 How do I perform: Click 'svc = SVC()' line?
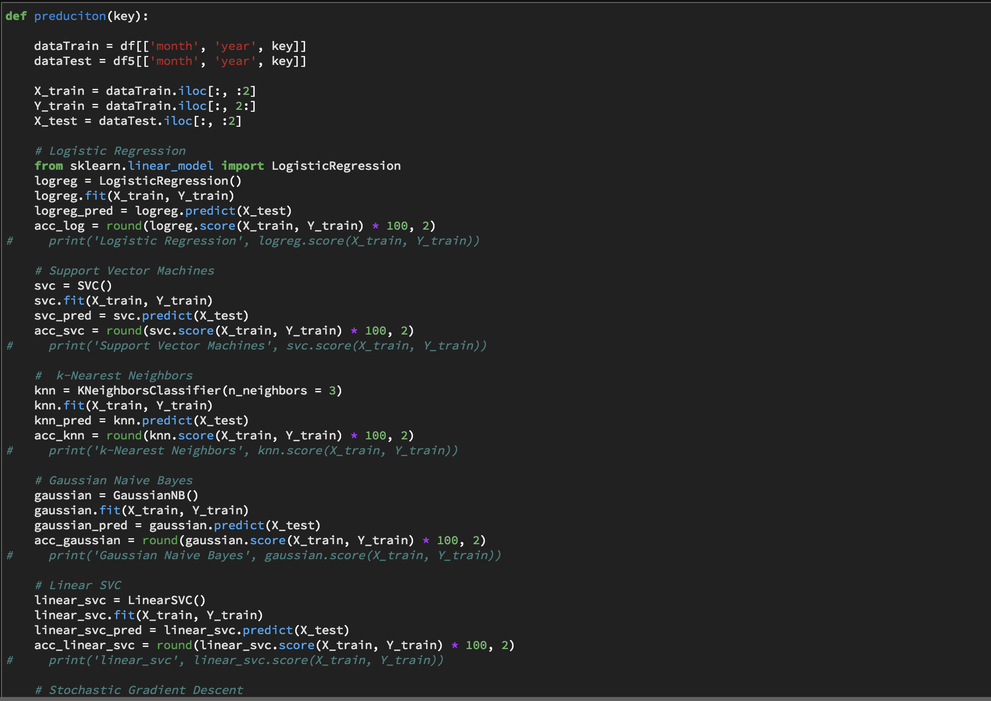(73, 286)
